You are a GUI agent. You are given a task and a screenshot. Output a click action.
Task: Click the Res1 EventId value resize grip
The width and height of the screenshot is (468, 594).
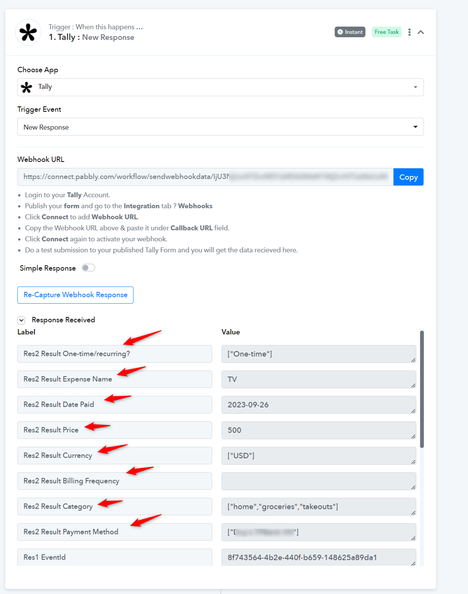(x=413, y=564)
